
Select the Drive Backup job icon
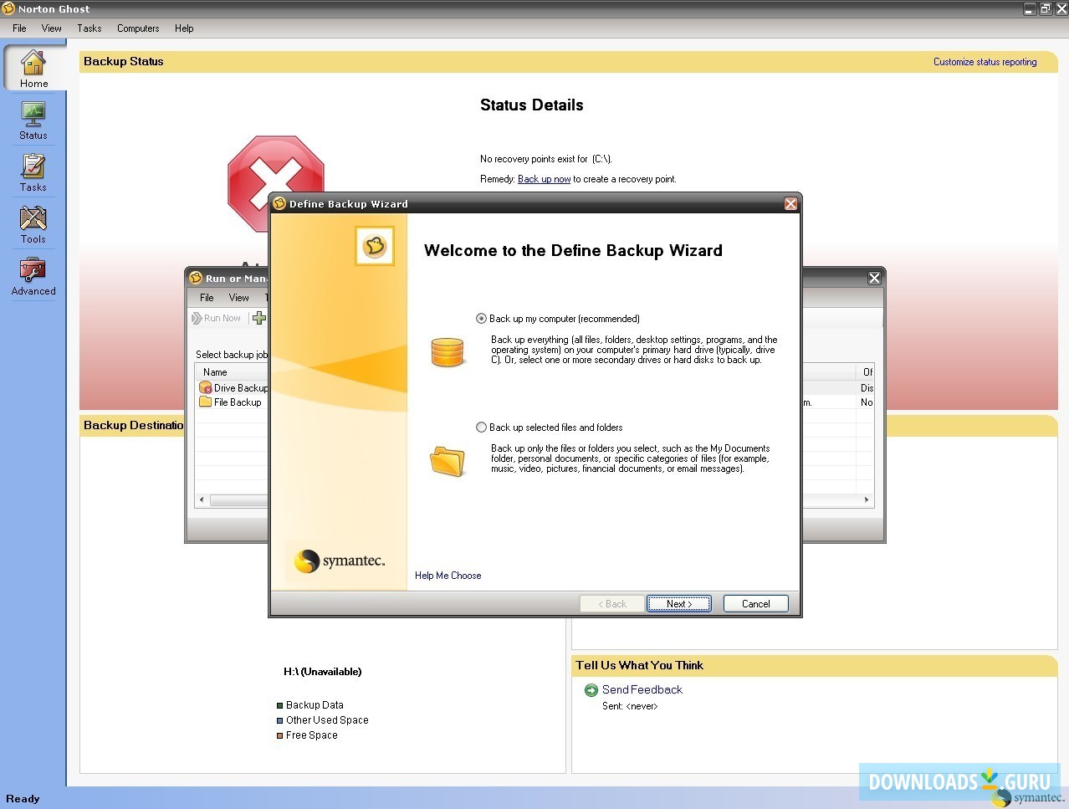click(x=205, y=388)
